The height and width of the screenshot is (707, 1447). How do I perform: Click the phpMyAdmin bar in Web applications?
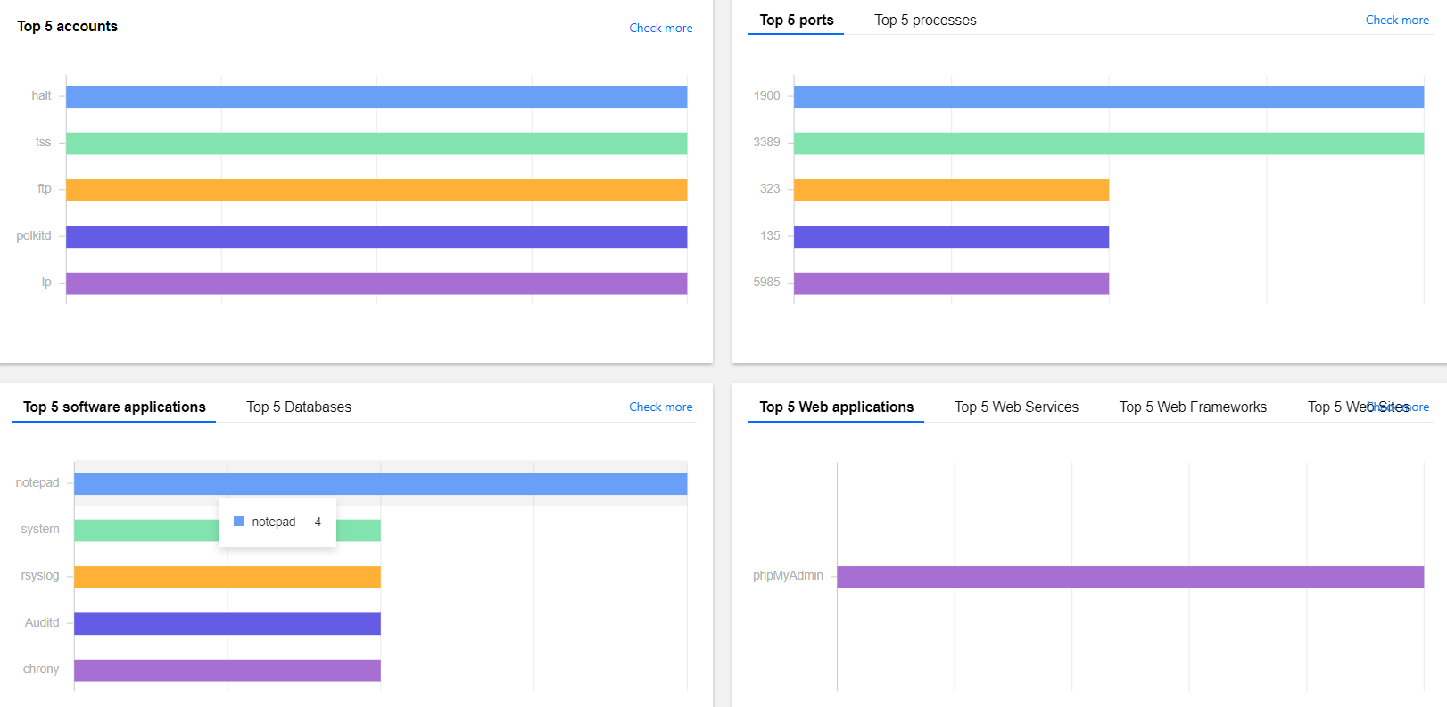(1129, 578)
